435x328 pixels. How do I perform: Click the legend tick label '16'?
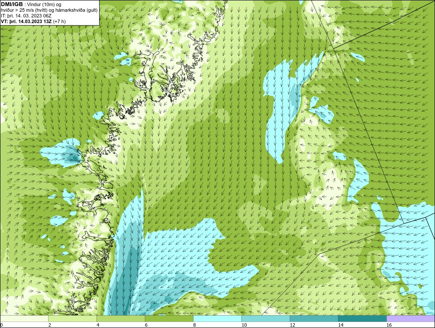click(389, 325)
